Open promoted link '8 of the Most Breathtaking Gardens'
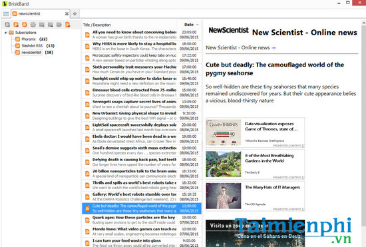The image size is (366, 247). [270, 158]
